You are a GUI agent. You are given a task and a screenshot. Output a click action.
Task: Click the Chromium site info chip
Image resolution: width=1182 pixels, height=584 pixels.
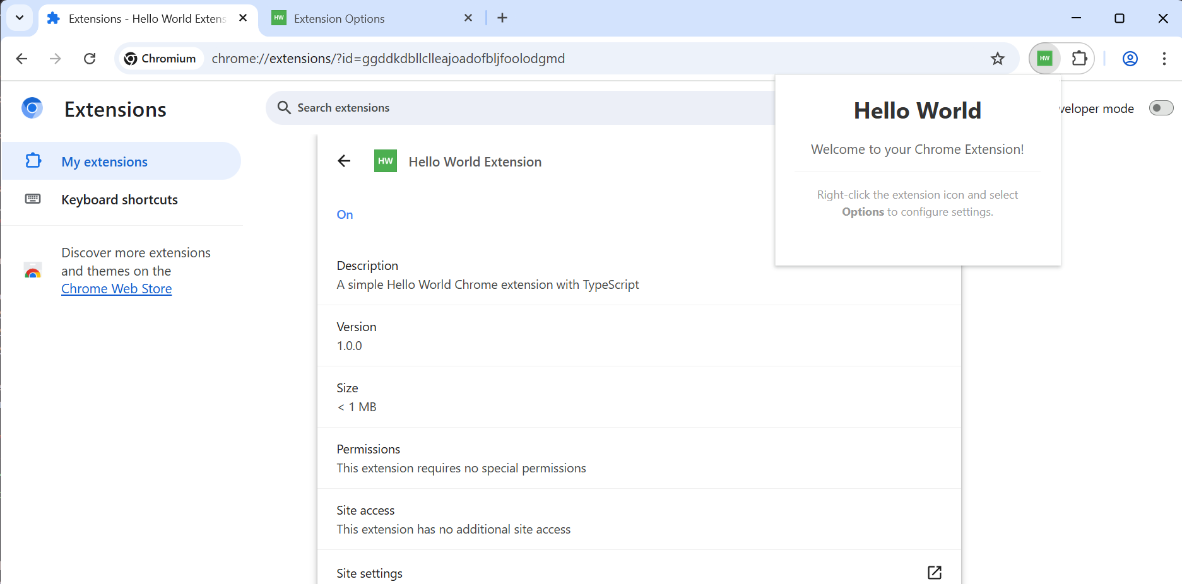(x=161, y=59)
